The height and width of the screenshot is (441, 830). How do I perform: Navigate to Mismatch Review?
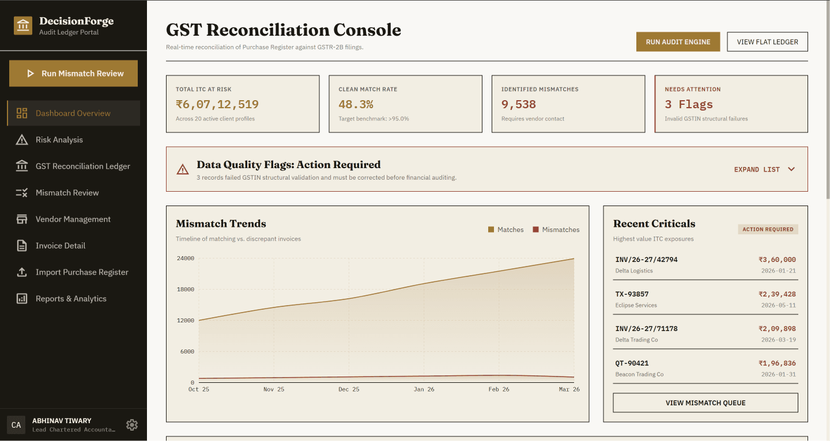click(73, 193)
